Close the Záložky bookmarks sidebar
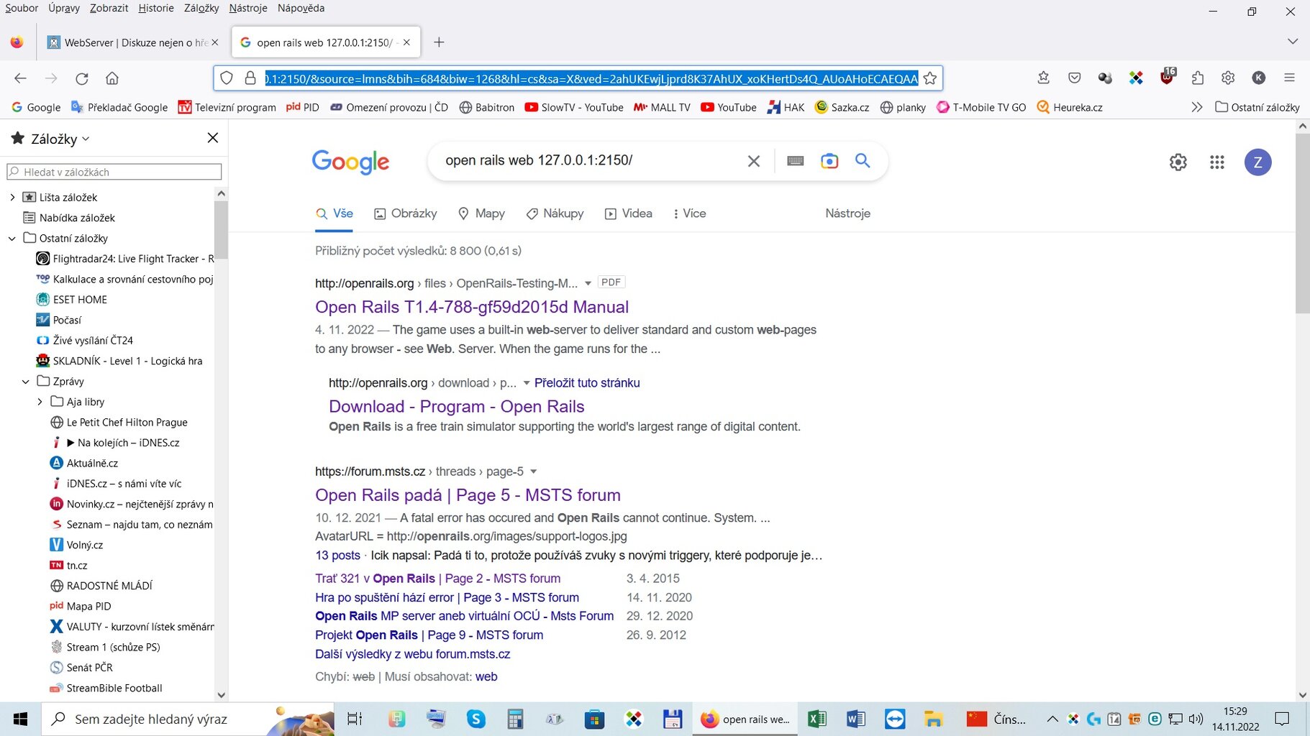The height and width of the screenshot is (736, 1310). coord(213,137)
